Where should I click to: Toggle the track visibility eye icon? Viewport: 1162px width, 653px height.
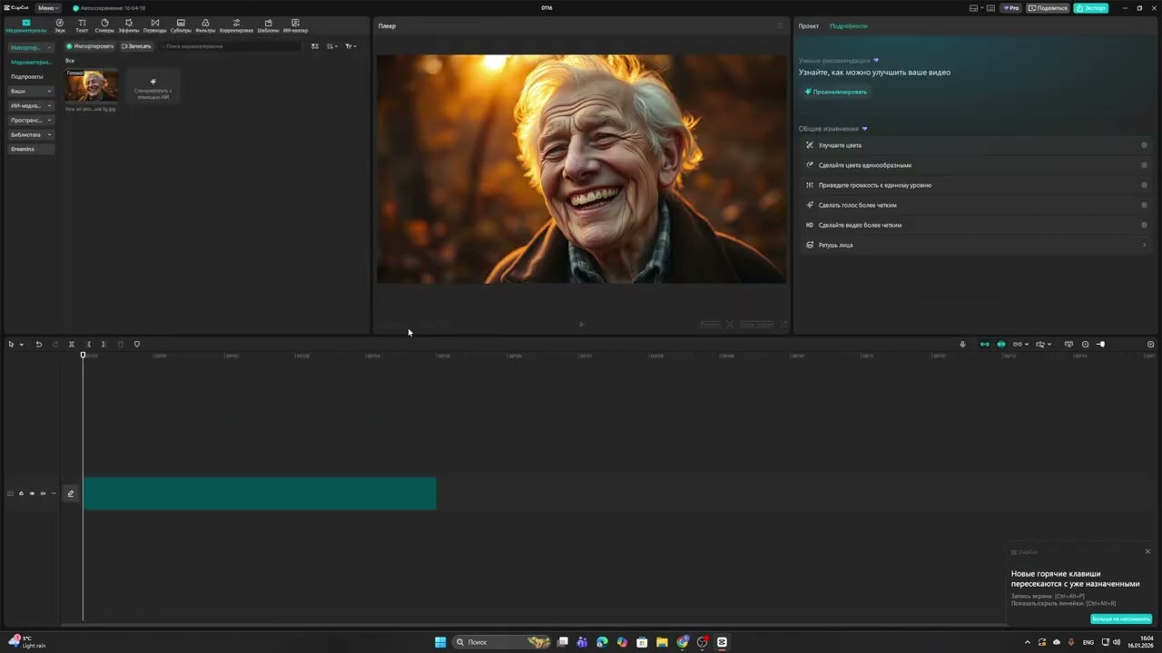click(32, 493)
